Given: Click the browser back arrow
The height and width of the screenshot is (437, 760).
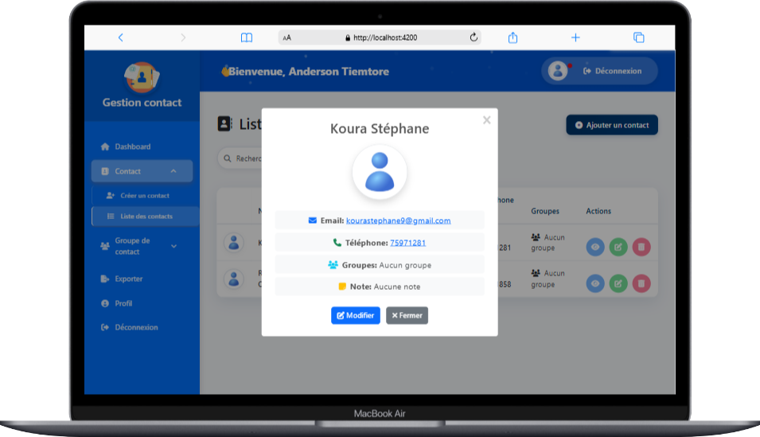Looking at the screenshot, I should point(121,37).
